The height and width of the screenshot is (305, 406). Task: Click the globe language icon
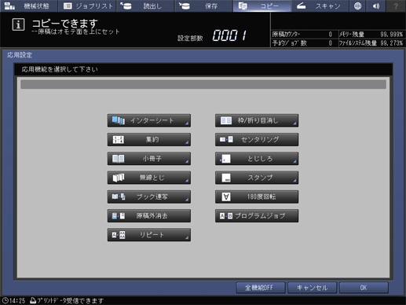coord(357,6)
